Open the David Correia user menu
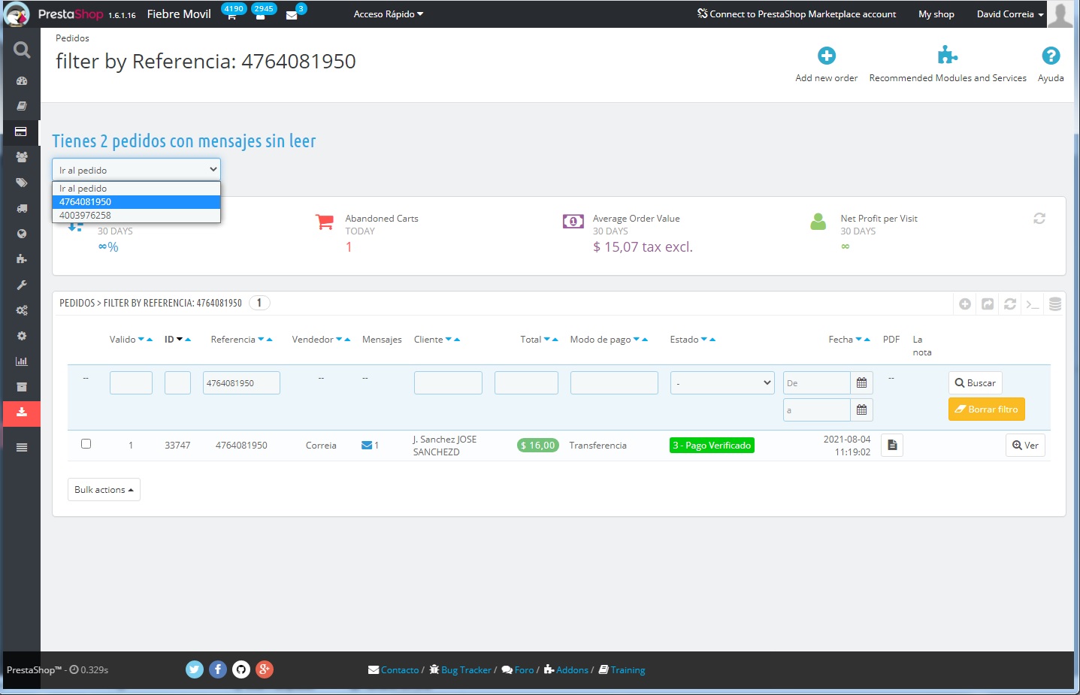This screenshot has height=695, width=1080. coord(1009,14)
